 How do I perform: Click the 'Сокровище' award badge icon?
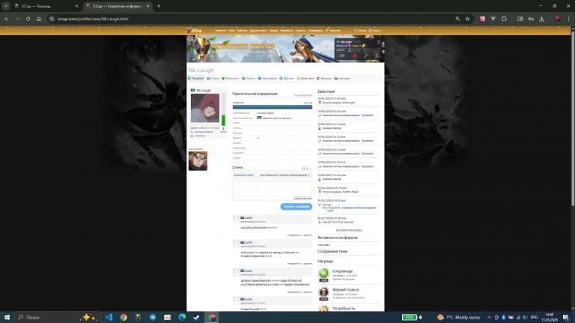(x=323, y=273)
